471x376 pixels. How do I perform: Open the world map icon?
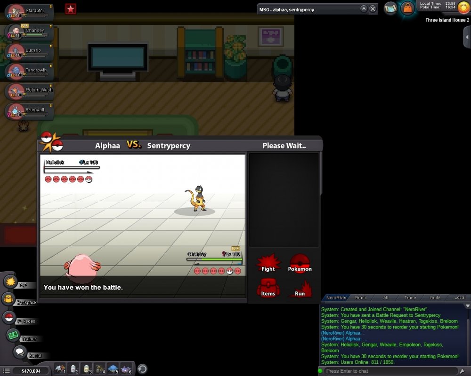tap(390, 8)
